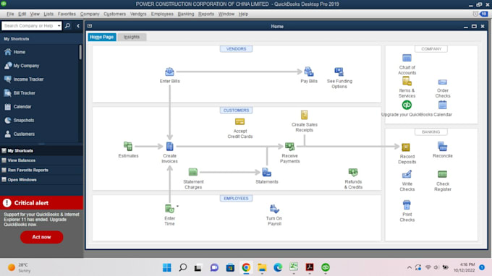Image resolution: width=492 pixels, height=276 pixels.
Task: Open Google Chrome from taskbar
Action: 246,267
